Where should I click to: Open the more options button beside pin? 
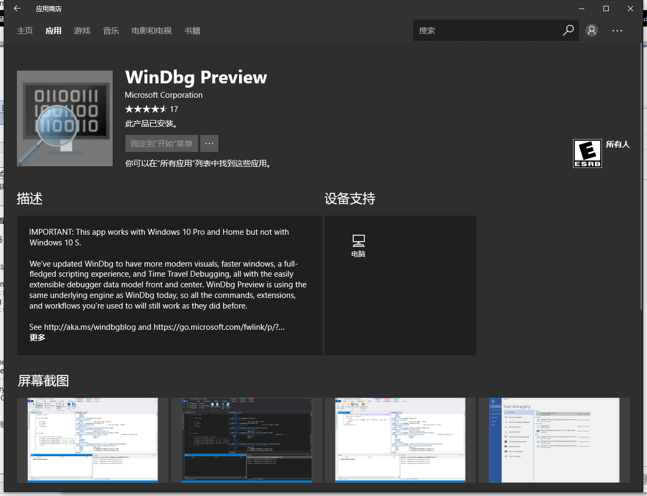click(x=209, y=143)
